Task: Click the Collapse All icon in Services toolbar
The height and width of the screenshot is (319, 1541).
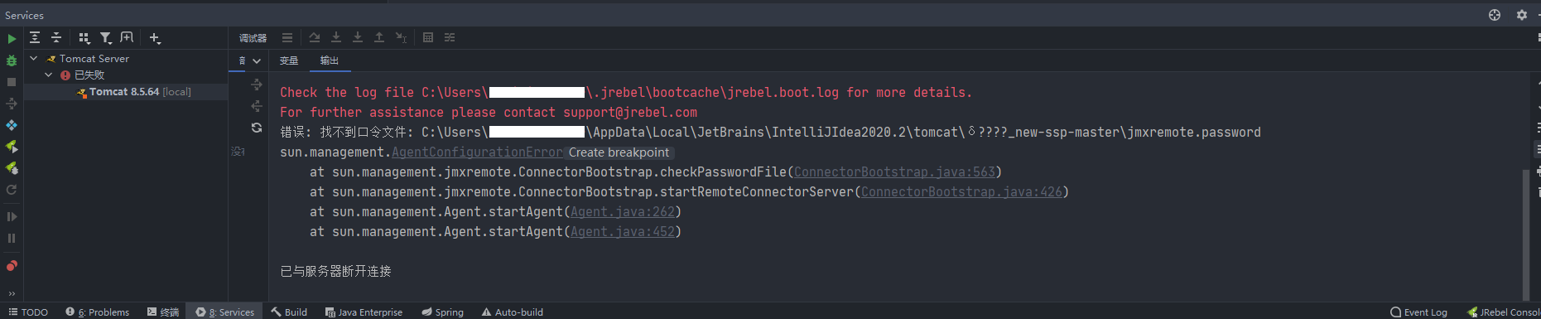Action: pyautogui.click(x=56, y=37)
